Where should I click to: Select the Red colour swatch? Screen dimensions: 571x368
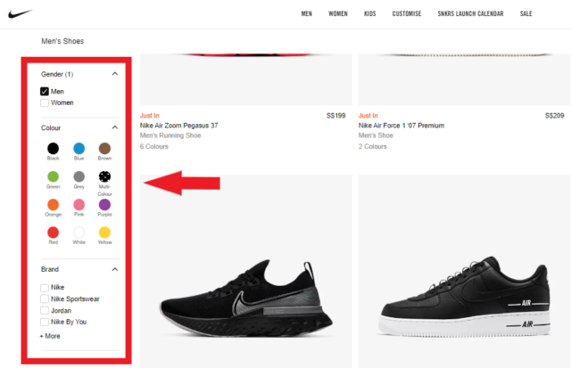54,233
